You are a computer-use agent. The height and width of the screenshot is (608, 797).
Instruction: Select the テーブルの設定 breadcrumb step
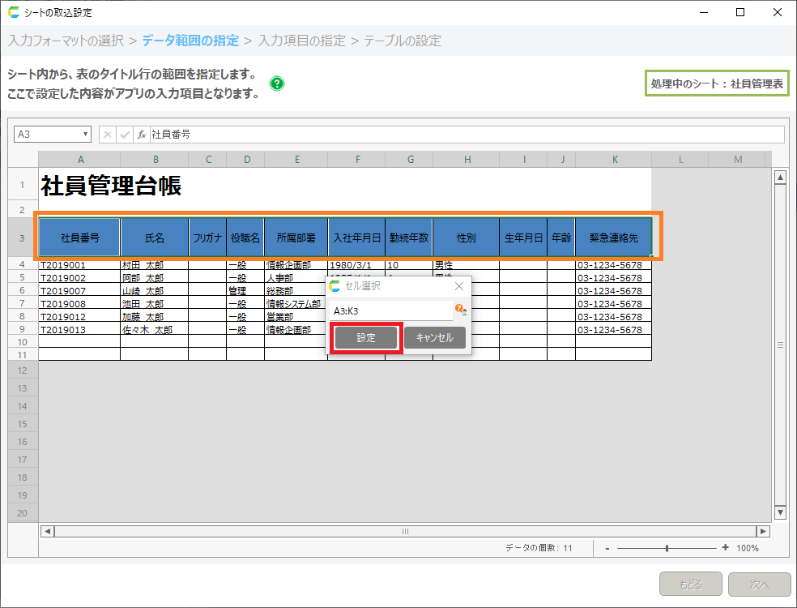[403, 41]
